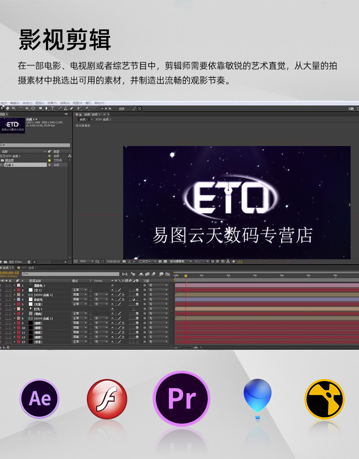This screenshot has height=459, width=359.
Task: Toggle the 3D switch on layer 2 [空 1]
Action: click(x=137, y=290)
